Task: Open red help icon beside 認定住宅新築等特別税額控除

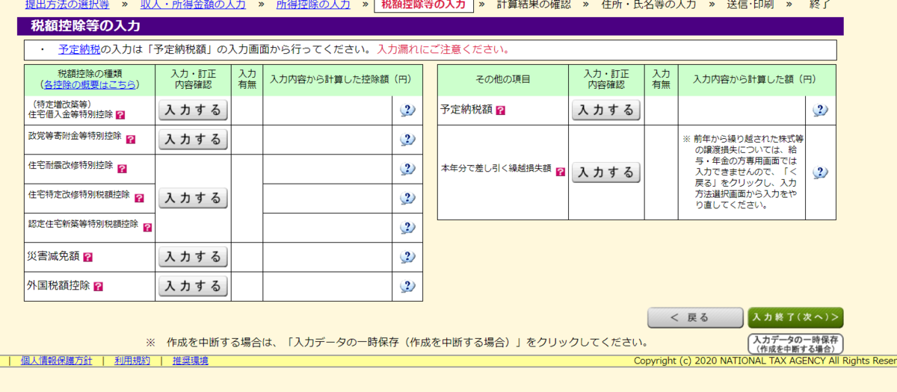Action: click(147, 227)
